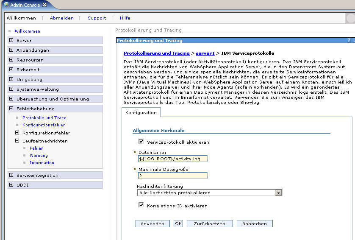This screenshot has height=240, width=355.
Task: Open Protokolle und Trace
Action: pos(44,117)
